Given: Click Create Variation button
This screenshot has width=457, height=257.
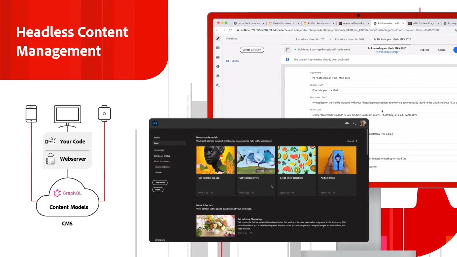Looking at the screenshot, I should [252, 50].
